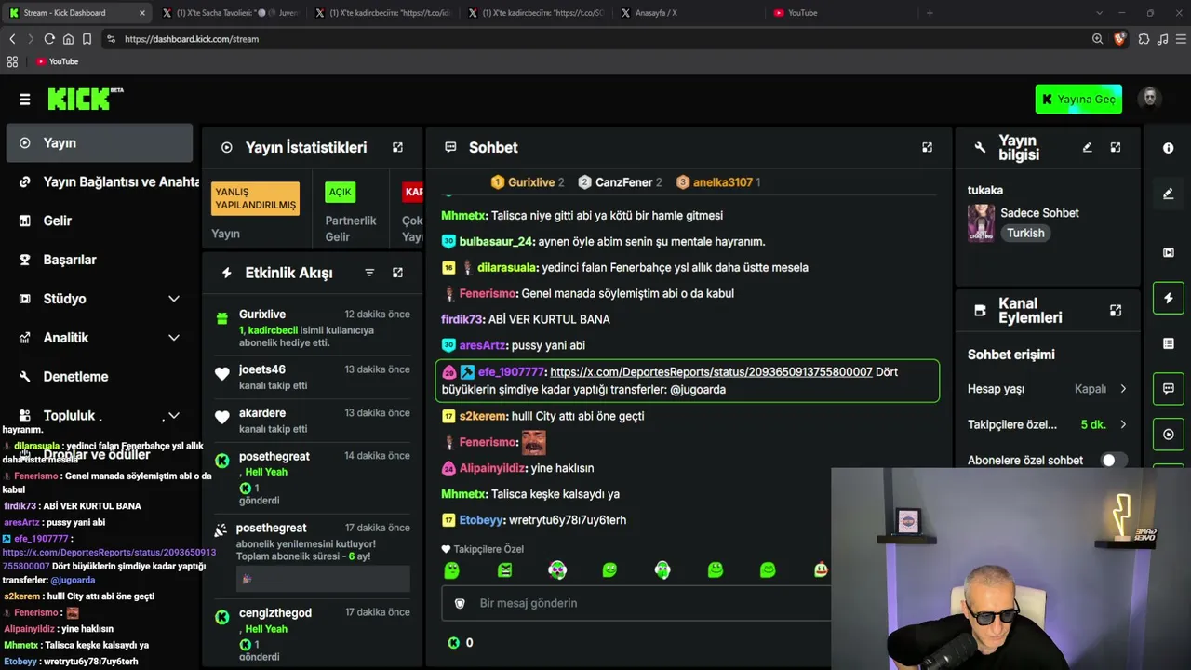Filter the Etkinlik Akışı feed
This screenshot has width=1191, height=670.
(369, 273)
